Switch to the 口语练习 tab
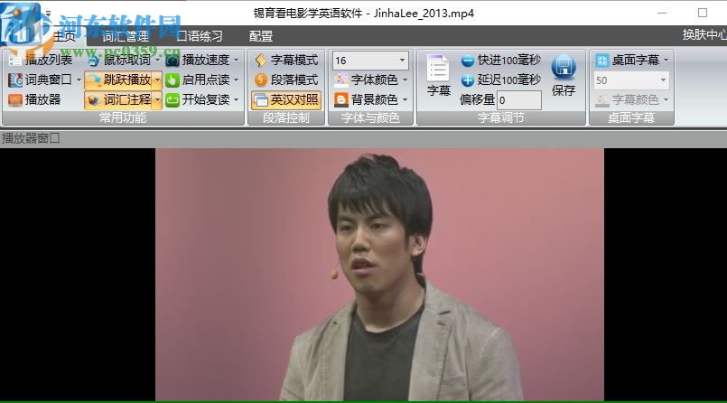727x403 pixels. pyautogui.click(x=200, y=36)
